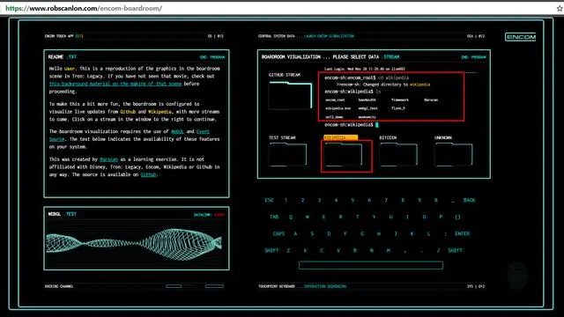Tap the braces {} key
The width and height of the screenshot is (564, 317).
[x=457, y=217]
